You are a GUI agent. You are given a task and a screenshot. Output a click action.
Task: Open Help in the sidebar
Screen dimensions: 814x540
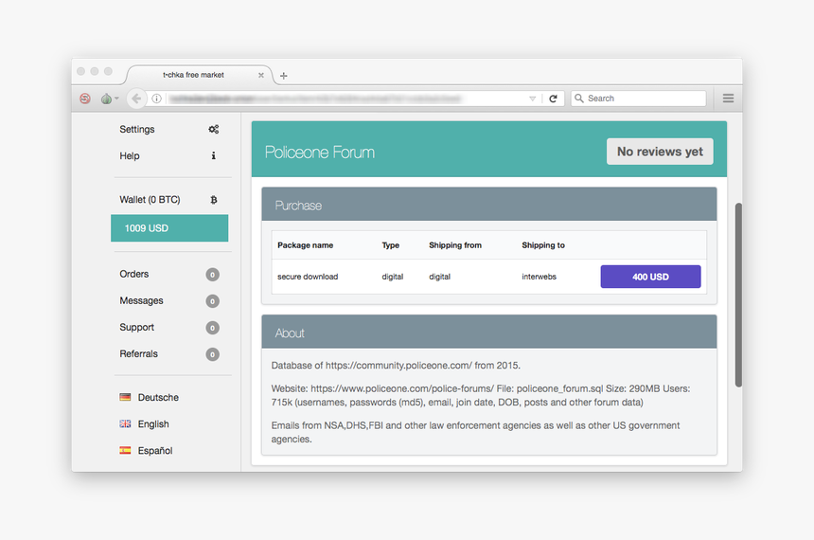tap(130, 156)
